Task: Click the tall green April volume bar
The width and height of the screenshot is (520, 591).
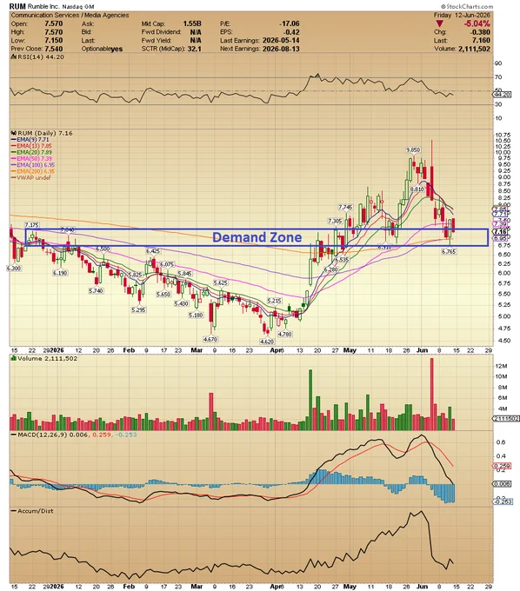Action: [310, 400]
